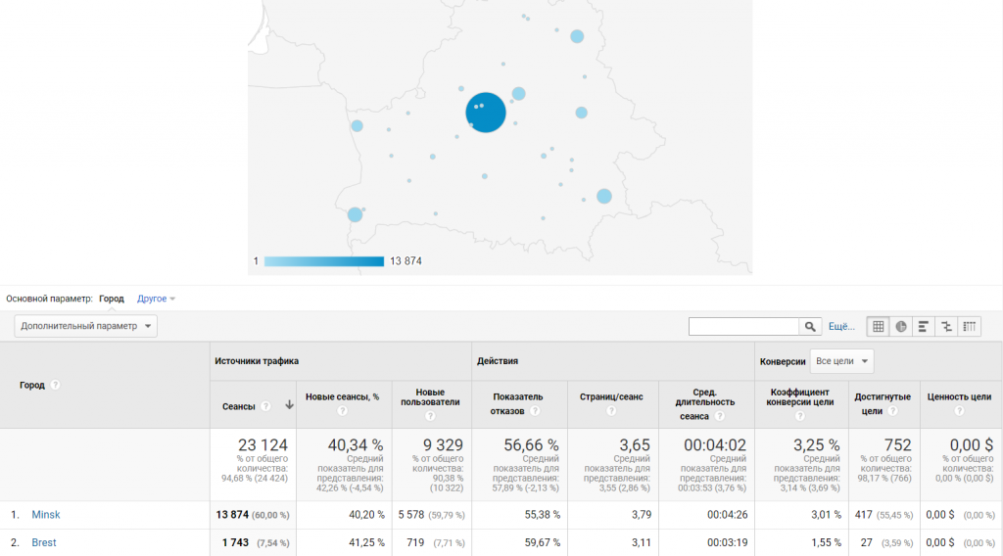Click the sort arrow in Сеансы column
1003x556 pixels.
(289, 405)
